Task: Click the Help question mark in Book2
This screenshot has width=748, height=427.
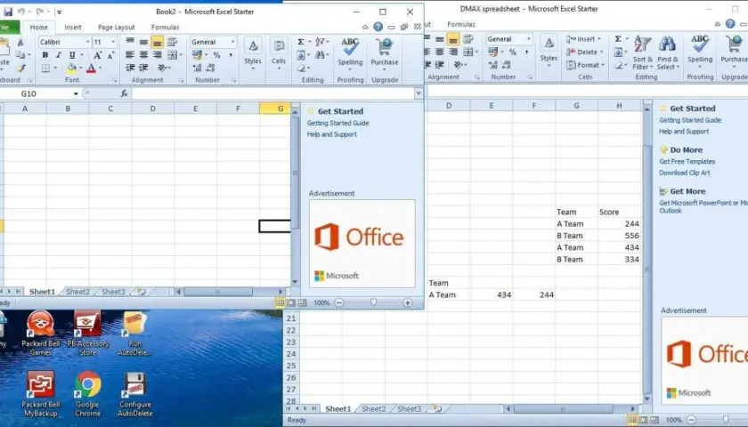Action: point(378,28)
